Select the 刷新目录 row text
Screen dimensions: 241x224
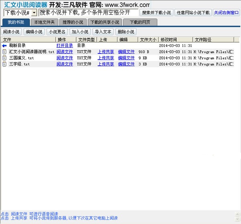click(x=17, y=45)
